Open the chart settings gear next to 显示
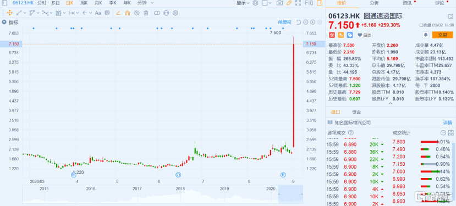456x206 pixels. (x=255, y=3)
